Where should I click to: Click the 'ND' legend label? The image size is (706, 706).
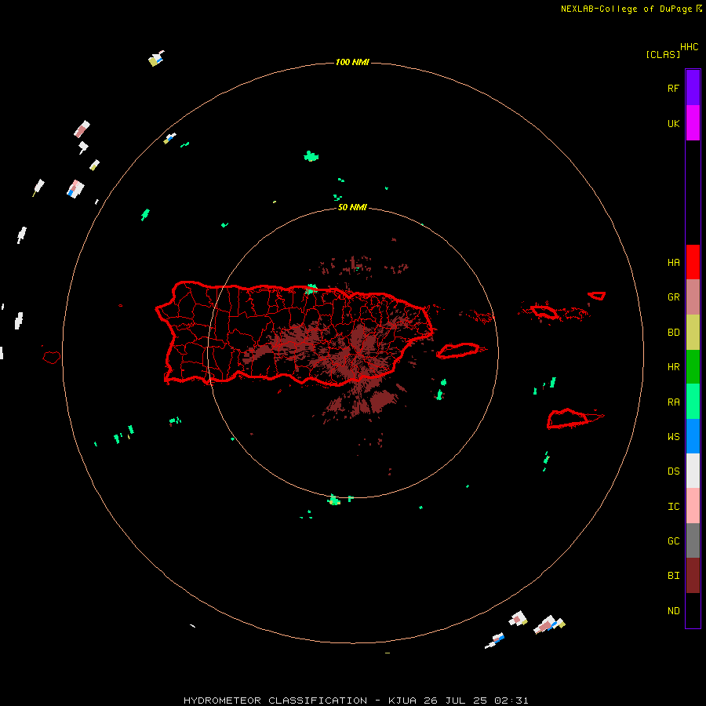point(673,611)
